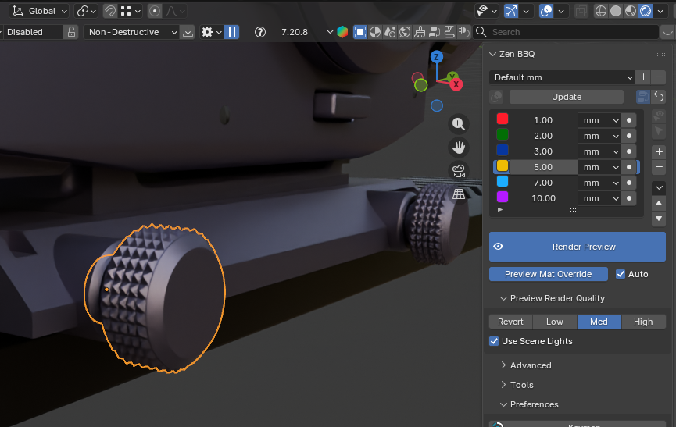Uncheck Use Scene Lights checkbox
This screenshot has height=427, width=676.
point(494,341)
